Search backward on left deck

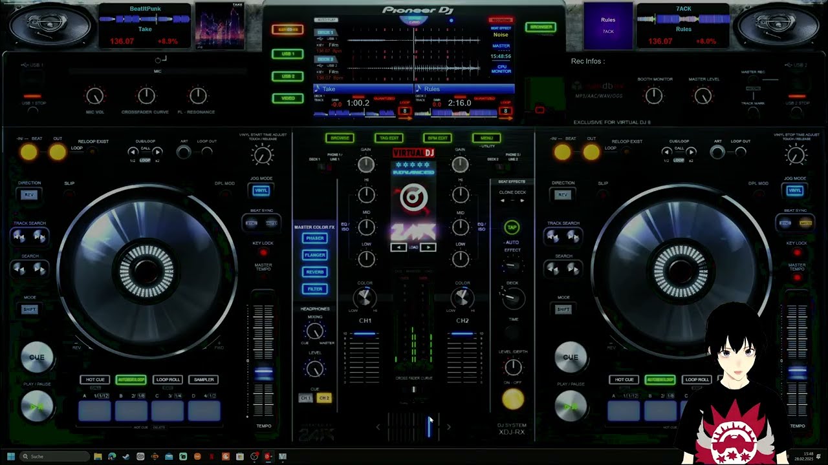(x=19, y=269)
